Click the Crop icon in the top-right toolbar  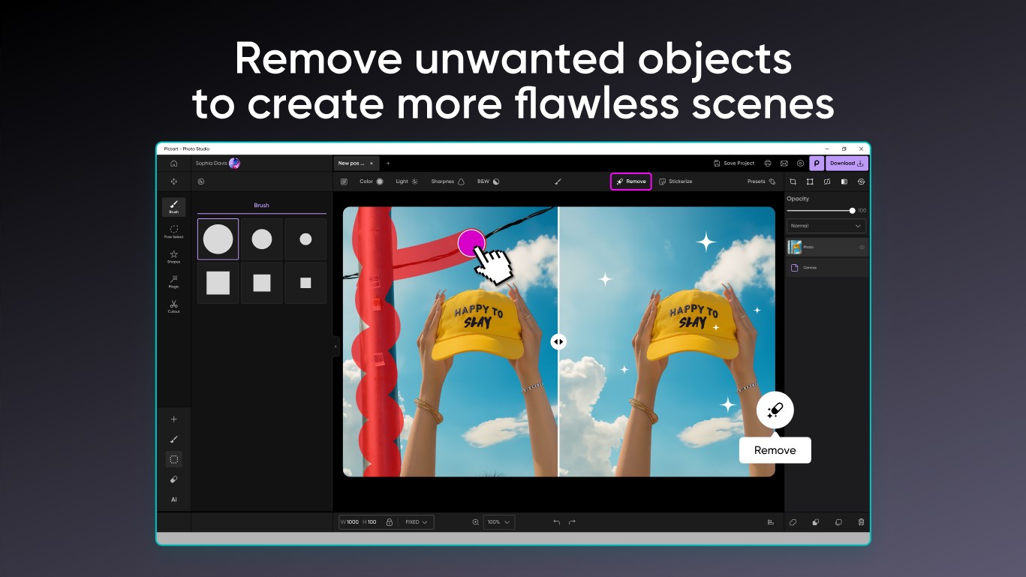793,181
